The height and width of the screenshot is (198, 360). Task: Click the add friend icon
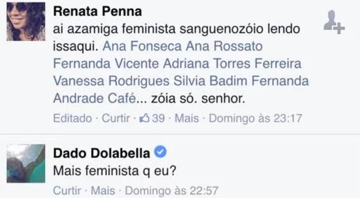coord(334,22)
